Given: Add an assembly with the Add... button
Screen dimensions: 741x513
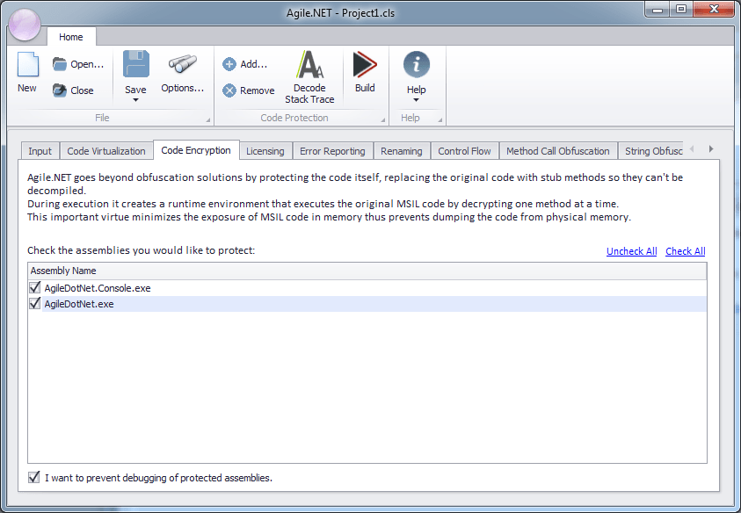Looking at the screenshot, I should pyautogui.click(x=245, y=64).
